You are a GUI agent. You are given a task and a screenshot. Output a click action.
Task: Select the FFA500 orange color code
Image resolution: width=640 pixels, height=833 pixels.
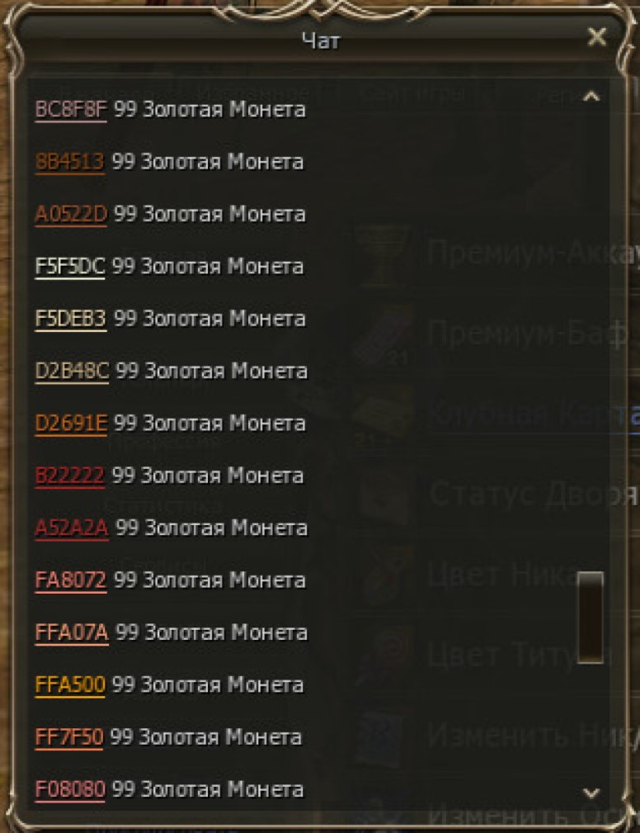[70, 684]
